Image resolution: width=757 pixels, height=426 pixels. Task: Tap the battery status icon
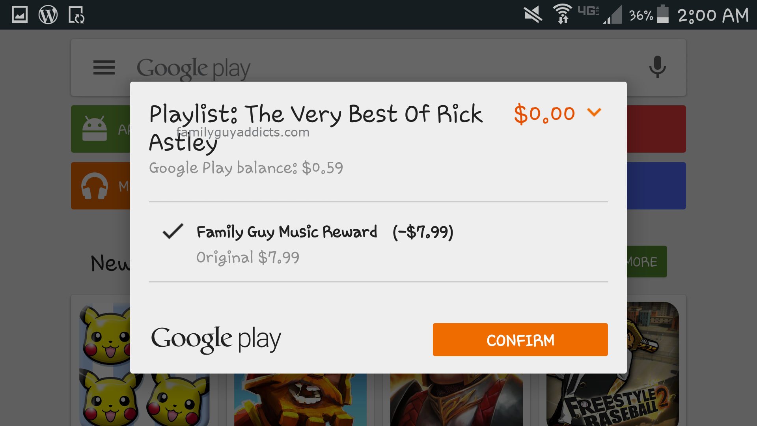point(663,15)
